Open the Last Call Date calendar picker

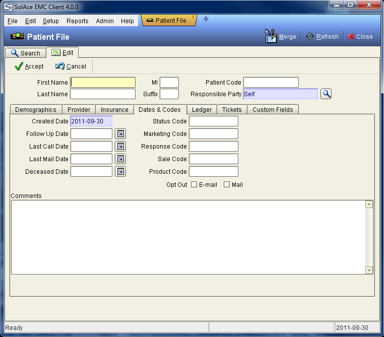click(x=120, y=147)
